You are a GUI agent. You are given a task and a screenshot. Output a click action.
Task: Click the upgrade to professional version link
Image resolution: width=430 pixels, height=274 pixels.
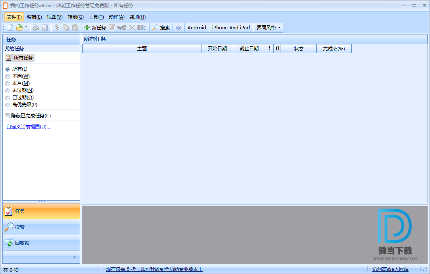point(154,269)
